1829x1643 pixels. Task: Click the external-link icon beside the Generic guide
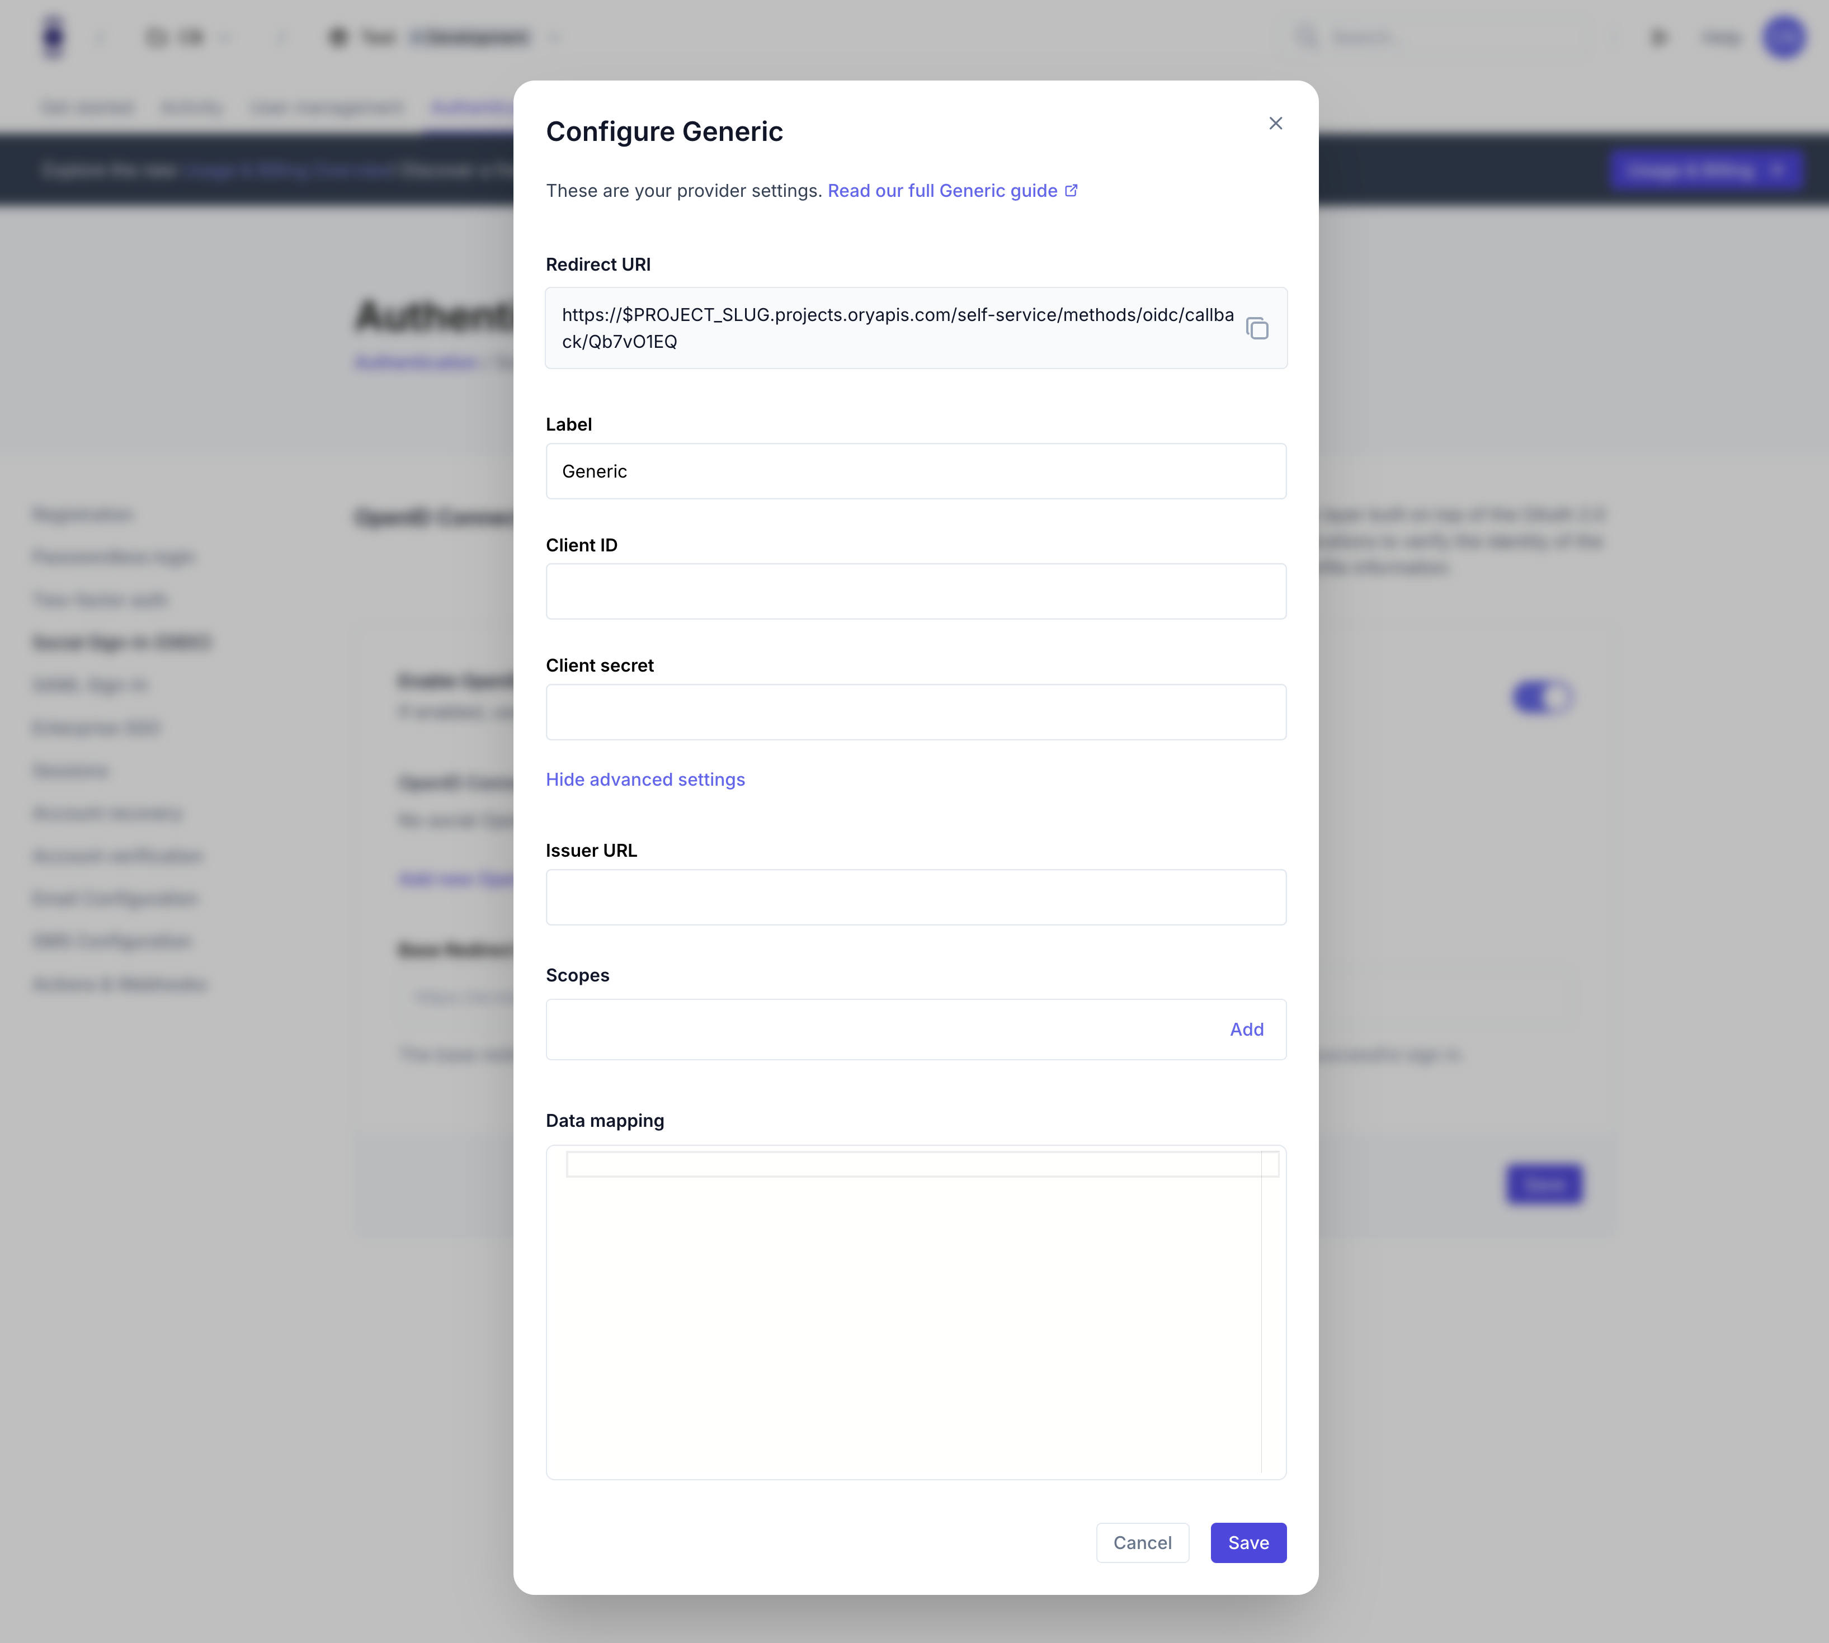(1072, 190)
